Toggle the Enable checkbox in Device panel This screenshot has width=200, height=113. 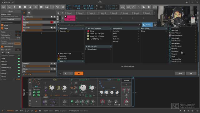[2, 28]
